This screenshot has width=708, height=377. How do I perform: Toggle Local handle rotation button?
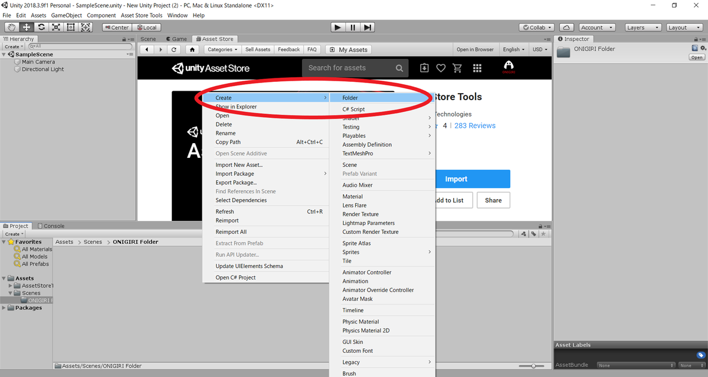tap(146, 27)
